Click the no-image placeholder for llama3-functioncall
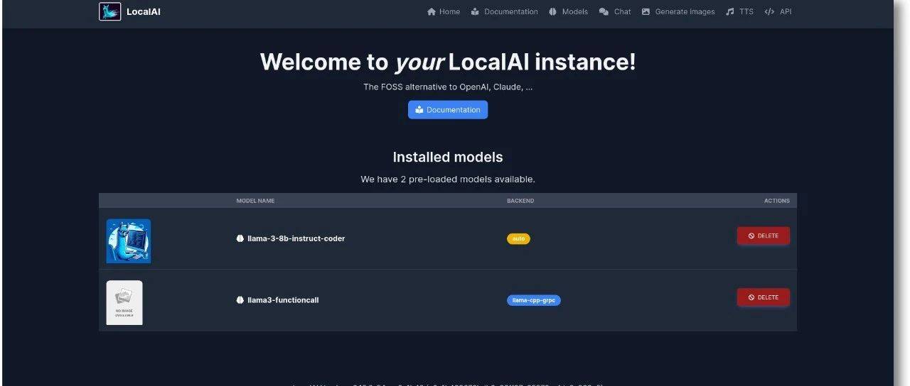 click(124, 302)
